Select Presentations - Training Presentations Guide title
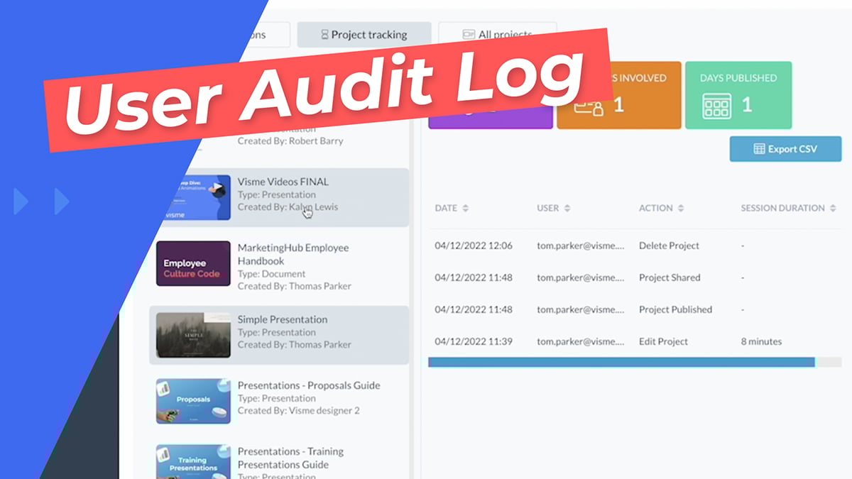The height and width of the screenshot is (479, 852). (x=290, y=458)
